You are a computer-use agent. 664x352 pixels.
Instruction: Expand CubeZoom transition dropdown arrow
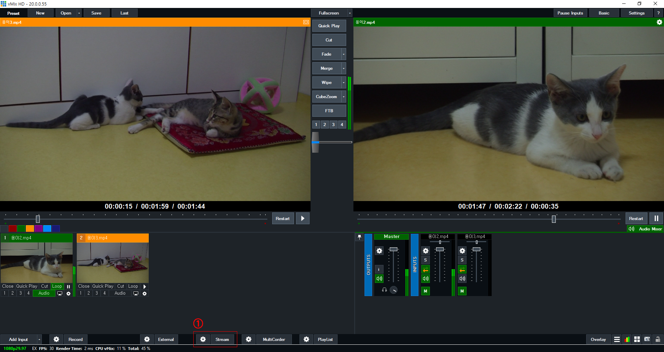pos(343,97)
